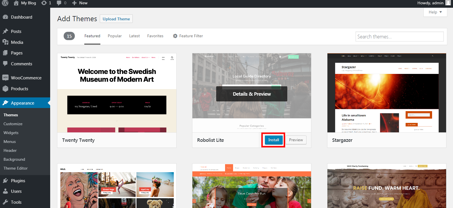The image size is (453, 208).
Task: Open Feature Filter options
Action: click(188, 36)
